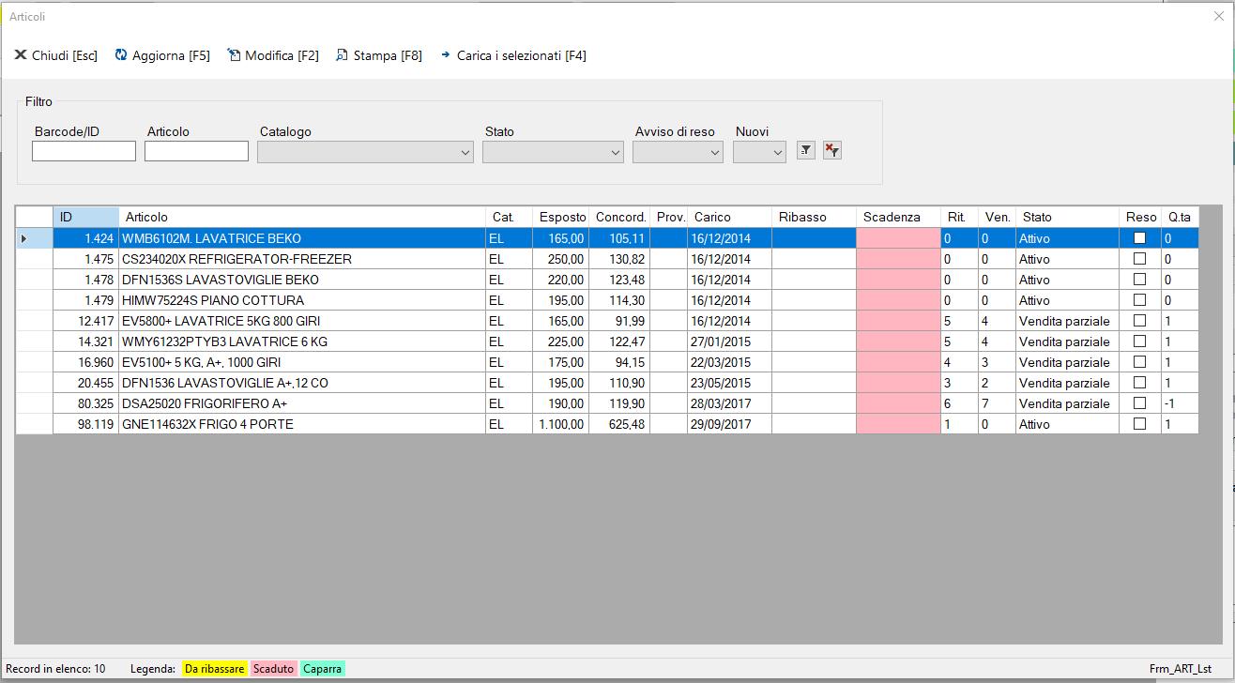Sort by the Ribasso column header
Screen dimensions: 1235x683
pos(815,218)
